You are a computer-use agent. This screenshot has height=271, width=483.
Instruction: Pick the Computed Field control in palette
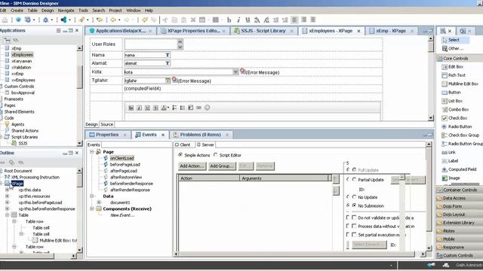pyautogui.click(x=462, y=169)
